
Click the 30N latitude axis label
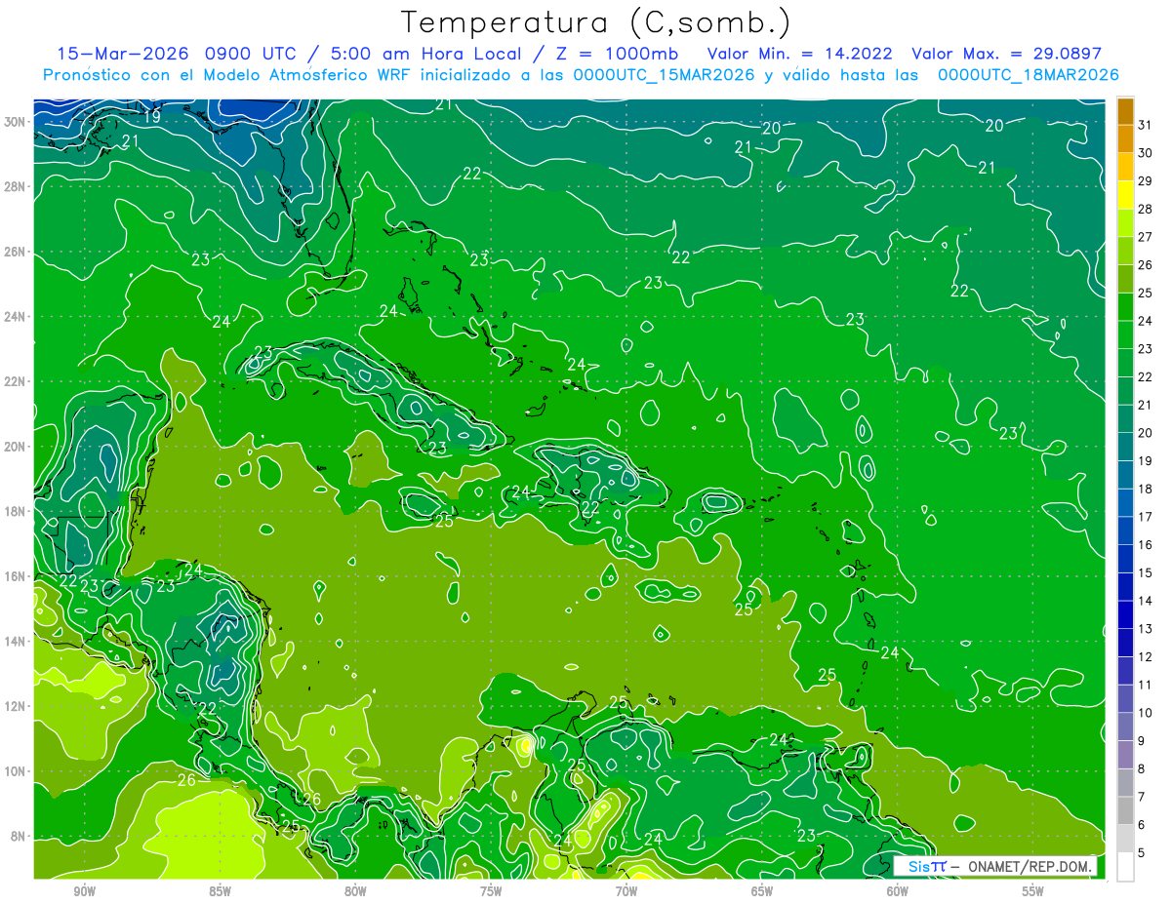[17, 122]
